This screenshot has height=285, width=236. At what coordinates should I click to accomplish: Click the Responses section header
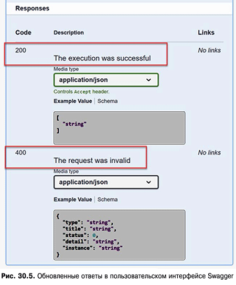click(33, 8)
